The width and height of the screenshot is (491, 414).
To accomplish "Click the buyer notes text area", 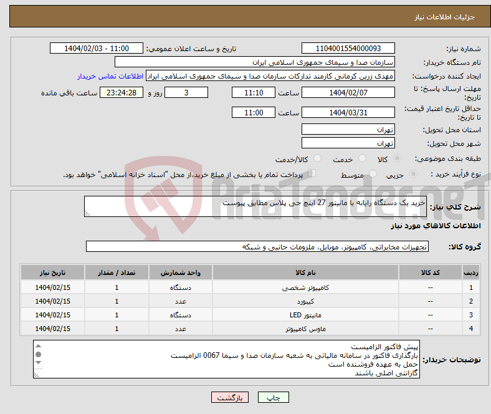I will pos(226,359).
